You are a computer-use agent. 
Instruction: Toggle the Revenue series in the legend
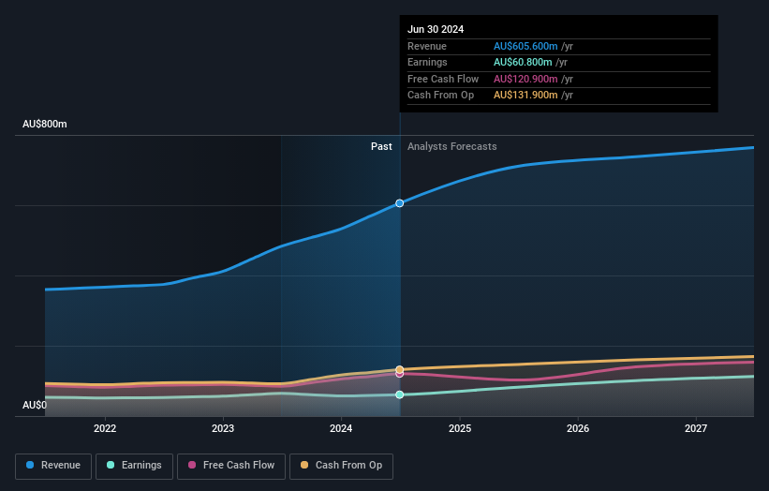[x=53, y=466]
